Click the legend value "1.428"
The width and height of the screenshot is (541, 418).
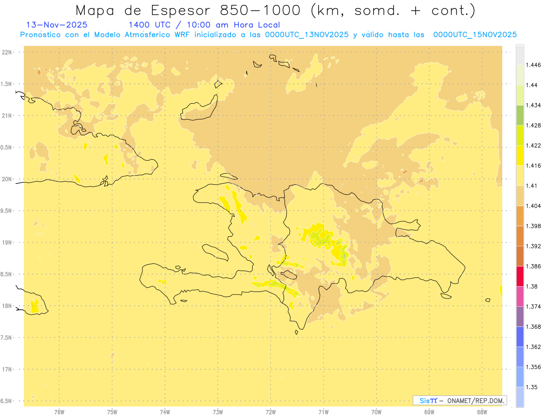coord(533,125)
